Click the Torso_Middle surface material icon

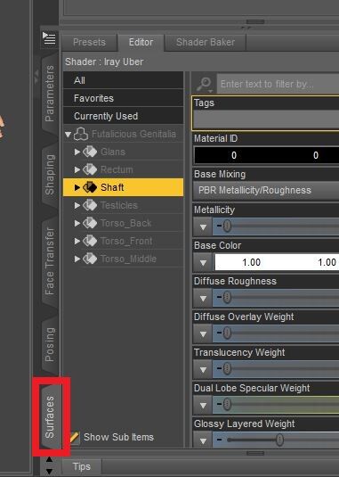point(90,259)
